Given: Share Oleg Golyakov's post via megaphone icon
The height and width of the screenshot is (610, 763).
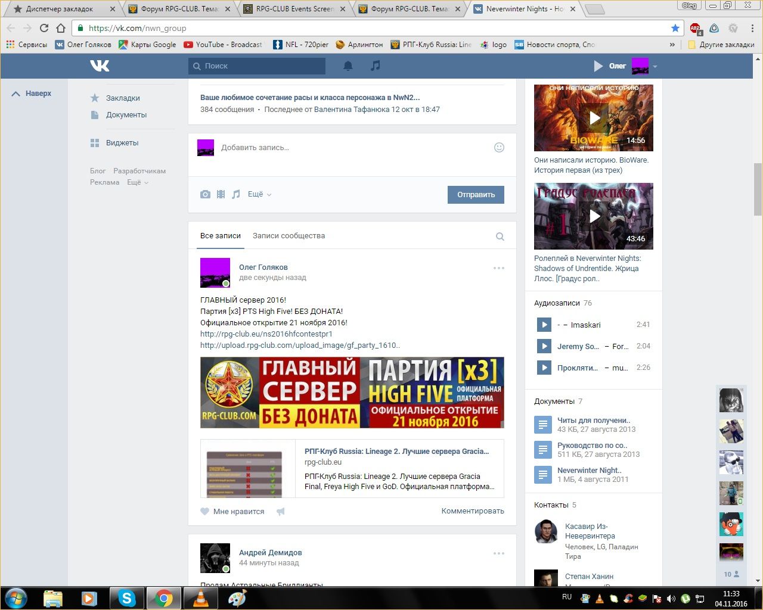Looking at the screenshot, I should click(281, 511).
